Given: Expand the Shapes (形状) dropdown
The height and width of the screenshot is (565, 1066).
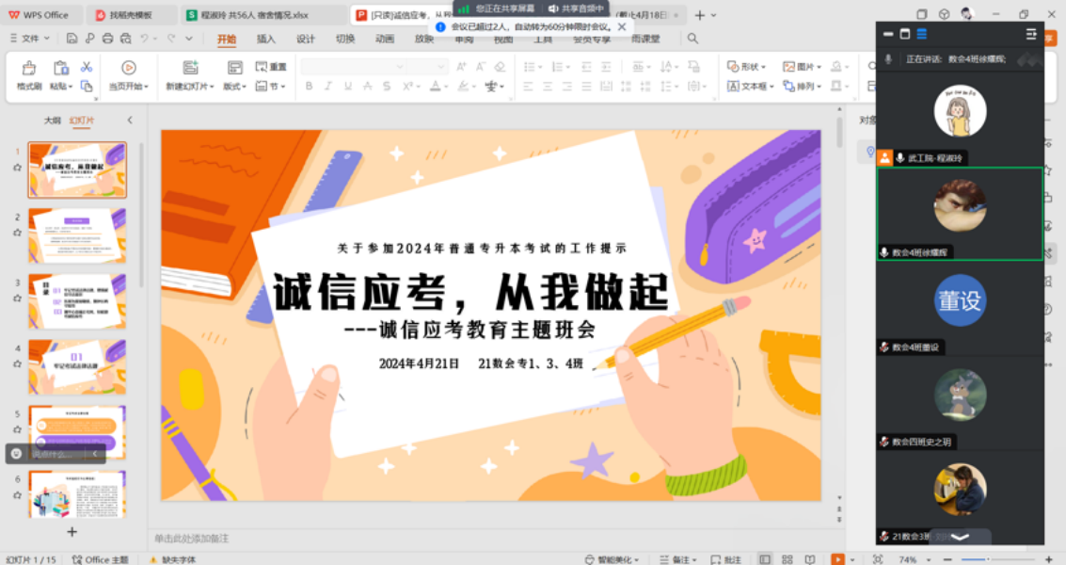Looking at the screenshot, I should [x=747, y=67].
